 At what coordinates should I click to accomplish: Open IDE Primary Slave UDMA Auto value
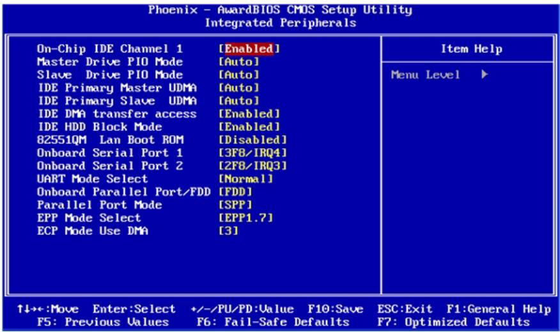239,101
